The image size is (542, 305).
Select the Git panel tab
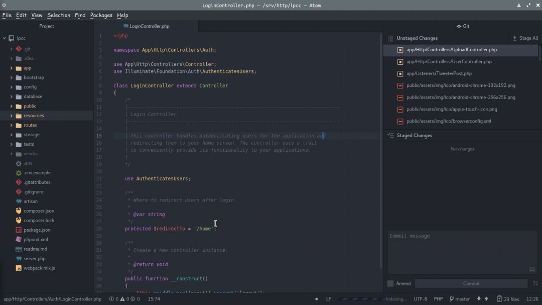pos(463,26)
